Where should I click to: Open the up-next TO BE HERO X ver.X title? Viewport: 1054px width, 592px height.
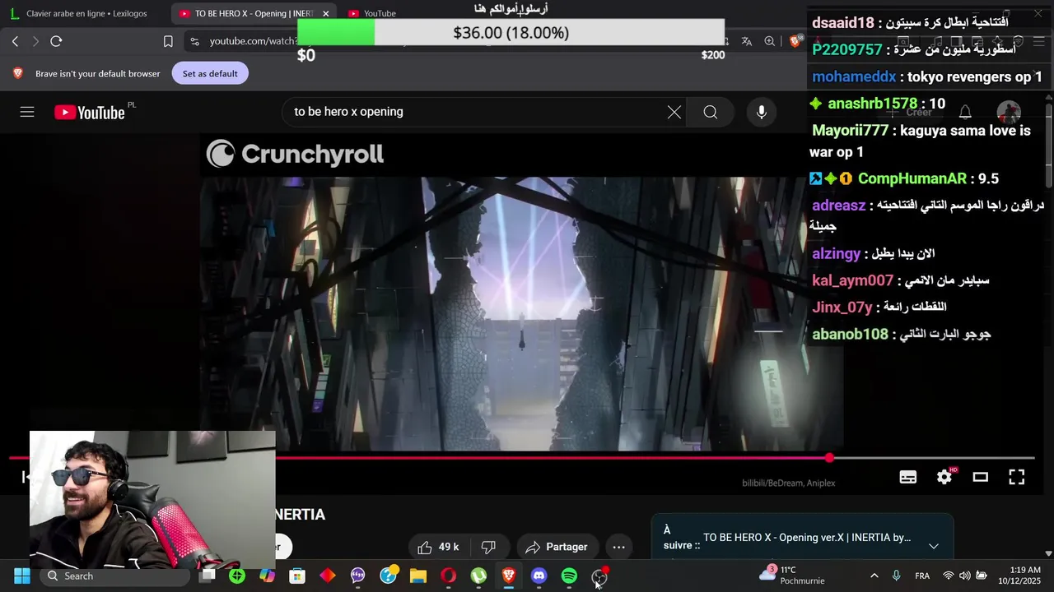click(x=806, y=537)
